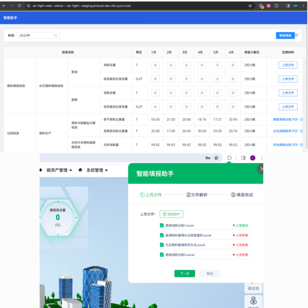The width and height of the screenshot is (308, 308).
Task: Click the purple browser profile avatar
Action: point(252,158)
